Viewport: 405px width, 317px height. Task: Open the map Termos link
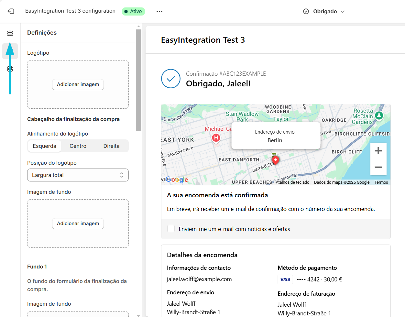click(381, 182)
